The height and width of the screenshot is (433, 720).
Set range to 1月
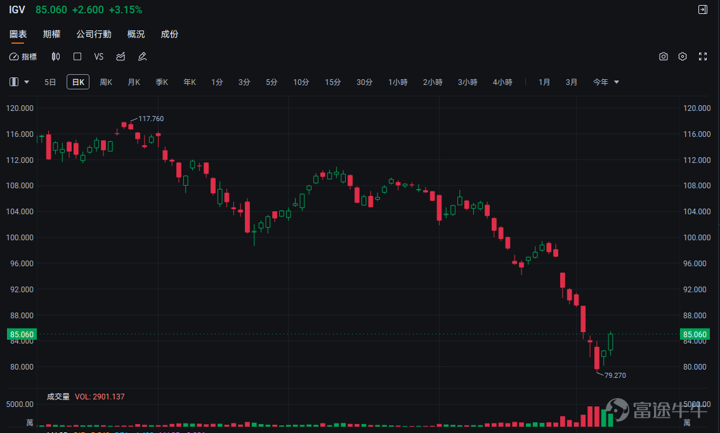[544, 82]
